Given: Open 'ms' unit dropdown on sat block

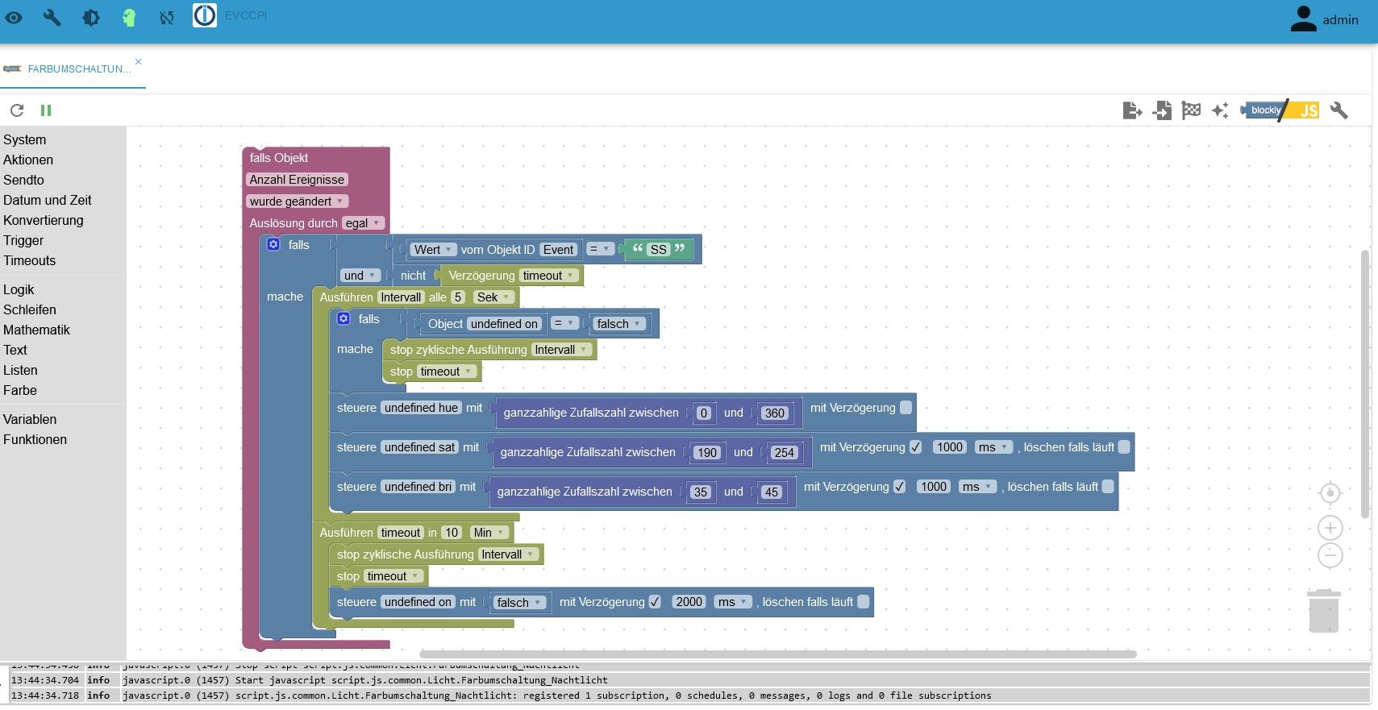Looking at the screenshot, I should [x=993, y=447].
